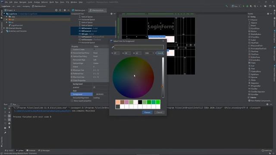Screen dimensions: 276x155
Task: Open Terminal tool window tab
Action: [x=31, y=151]
